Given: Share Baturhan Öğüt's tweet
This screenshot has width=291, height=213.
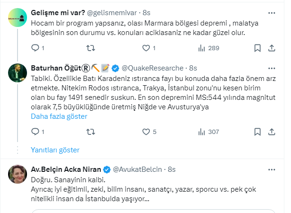Looking at the screenshot, I should point(272,132).
